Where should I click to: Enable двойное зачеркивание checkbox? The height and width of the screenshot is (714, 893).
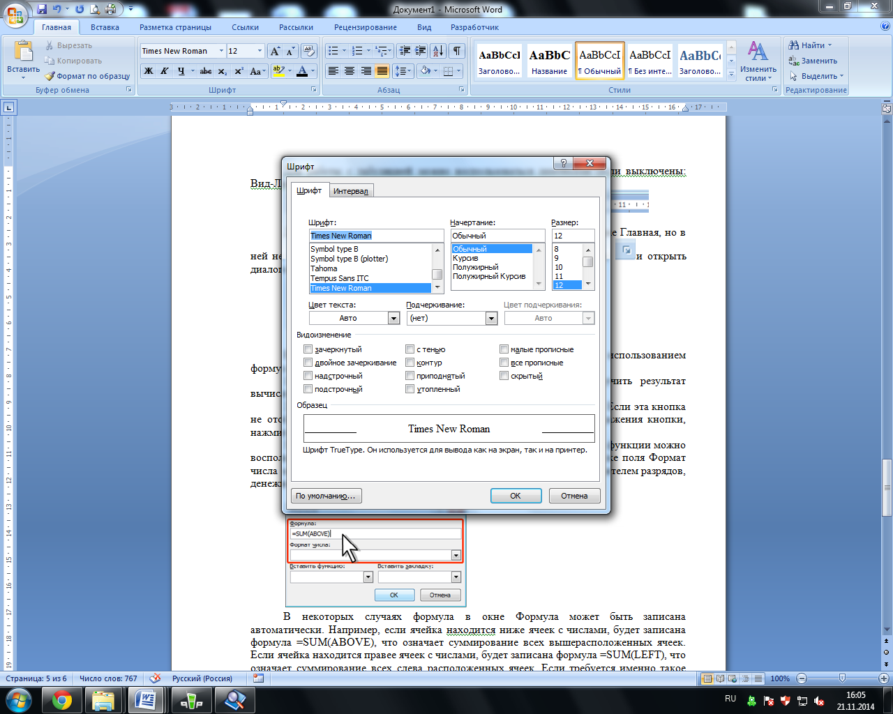click(x=308, y=363)
